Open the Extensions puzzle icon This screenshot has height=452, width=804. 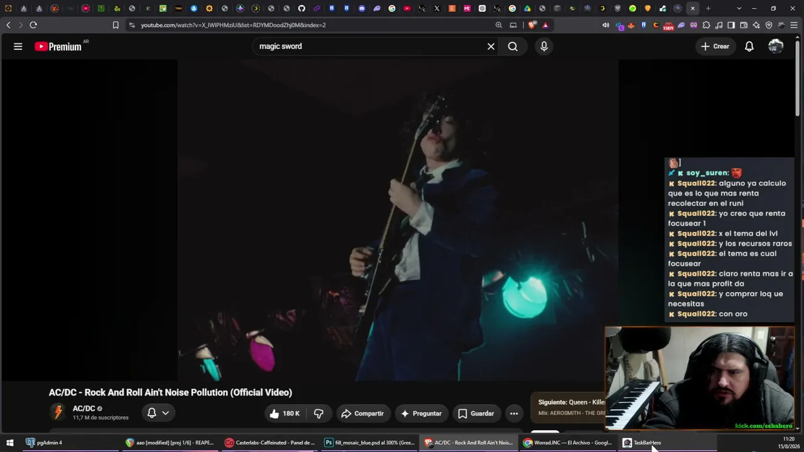[706, 25]
